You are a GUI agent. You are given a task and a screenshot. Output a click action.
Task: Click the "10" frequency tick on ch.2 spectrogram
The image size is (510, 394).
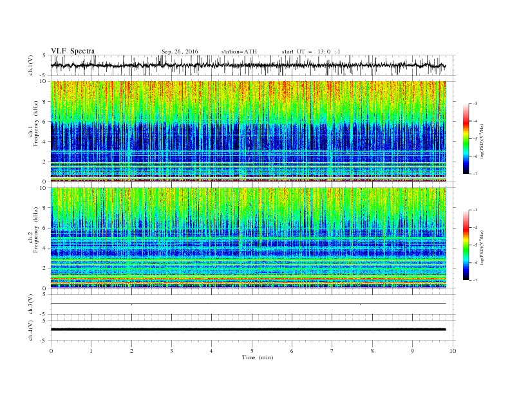(x=44, y=188)
